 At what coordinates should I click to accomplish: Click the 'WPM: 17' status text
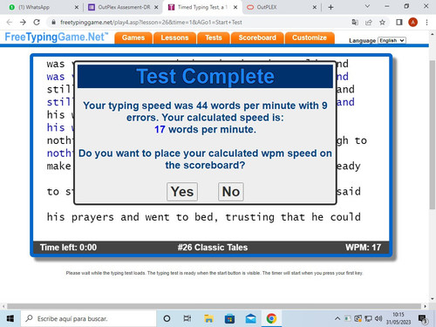(x=363, y=248)
